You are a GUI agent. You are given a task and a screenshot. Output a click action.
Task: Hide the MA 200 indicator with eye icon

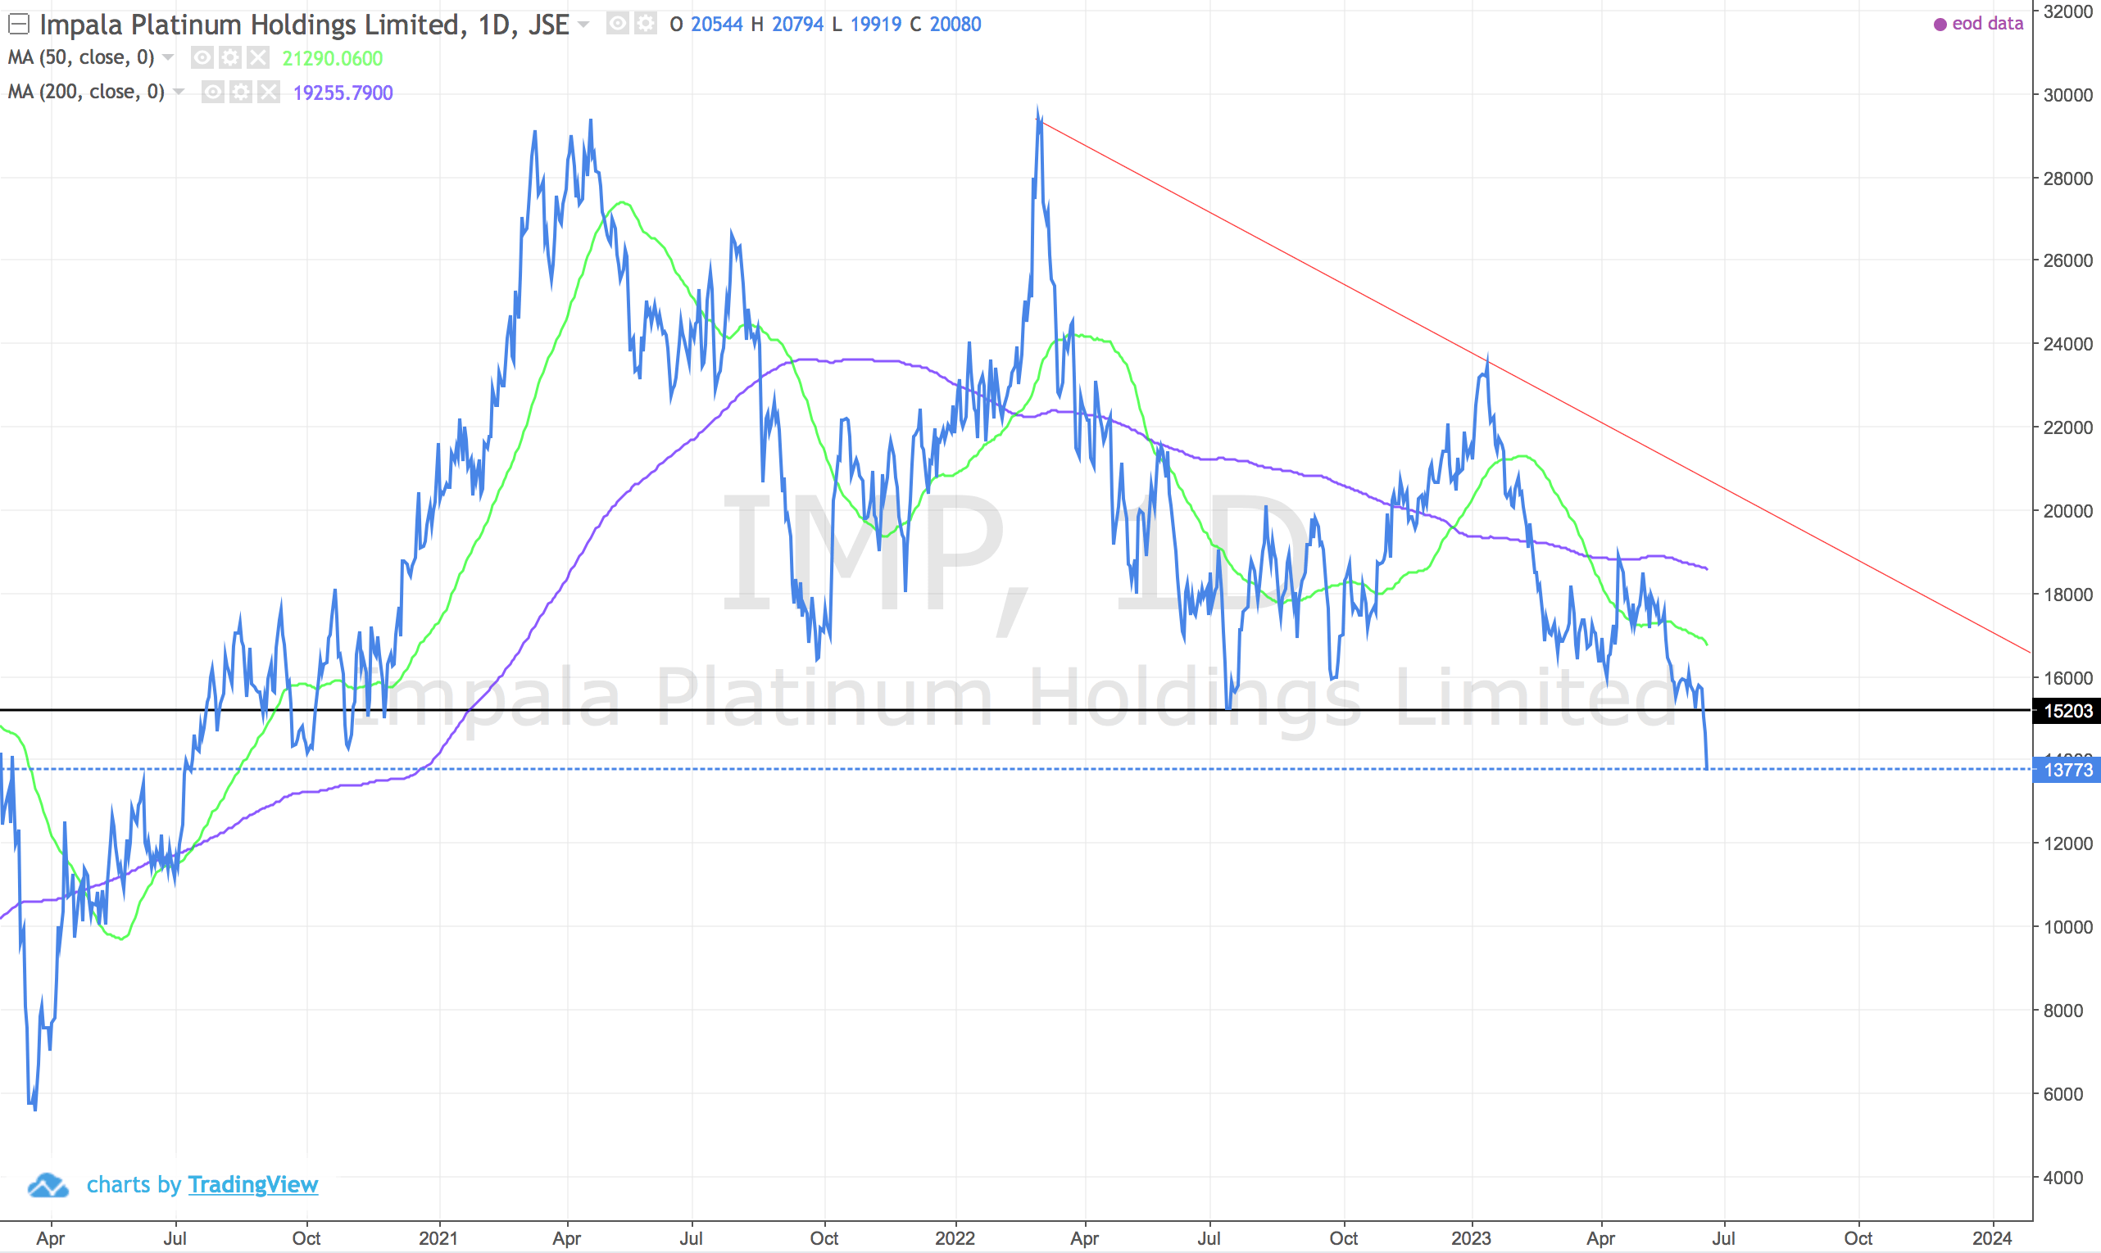pyautogui.click(x=213, y=91)
